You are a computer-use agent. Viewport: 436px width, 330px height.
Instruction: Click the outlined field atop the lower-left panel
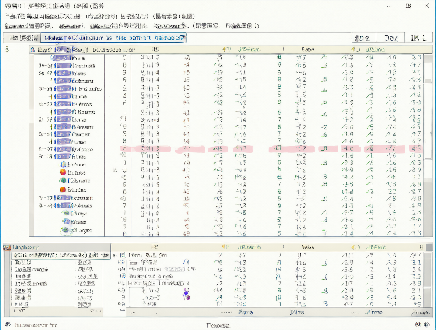(61, 255)
